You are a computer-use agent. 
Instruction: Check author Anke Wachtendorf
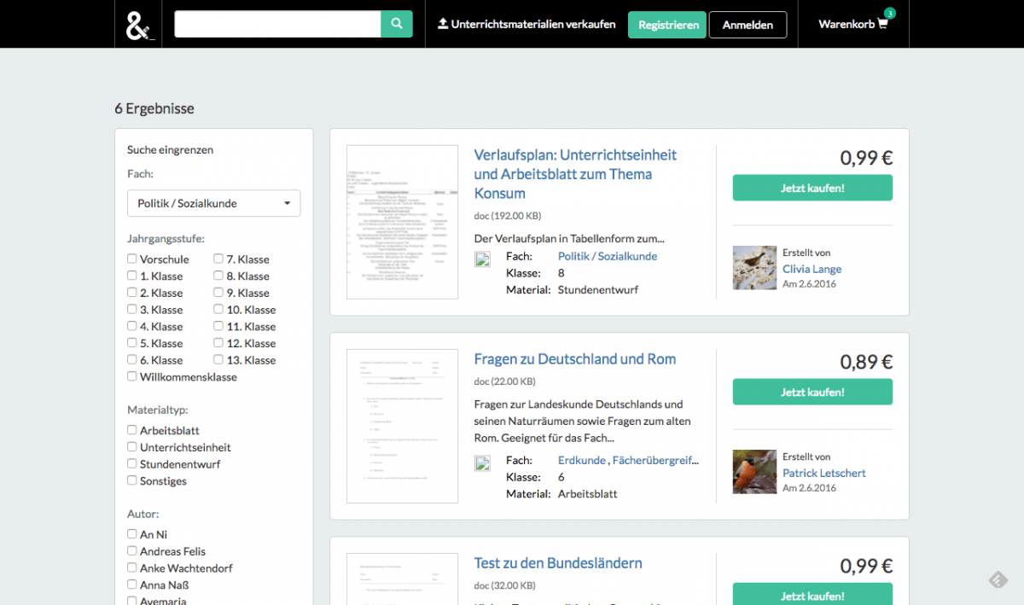pos(132,567)
